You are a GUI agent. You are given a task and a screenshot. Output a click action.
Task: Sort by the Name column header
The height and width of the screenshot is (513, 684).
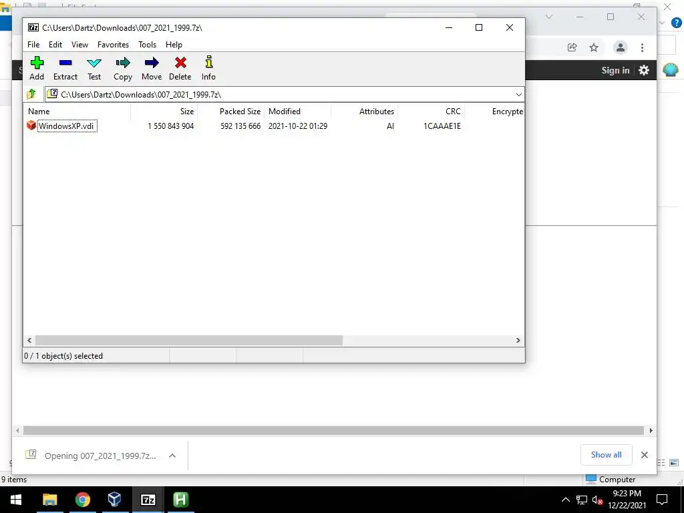77,112
